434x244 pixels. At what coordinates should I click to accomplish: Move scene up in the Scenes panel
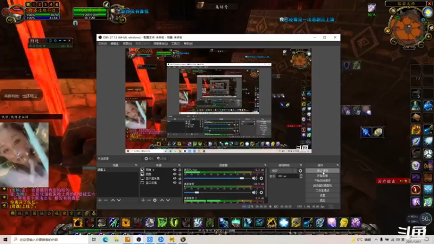(x=113, y=200)
